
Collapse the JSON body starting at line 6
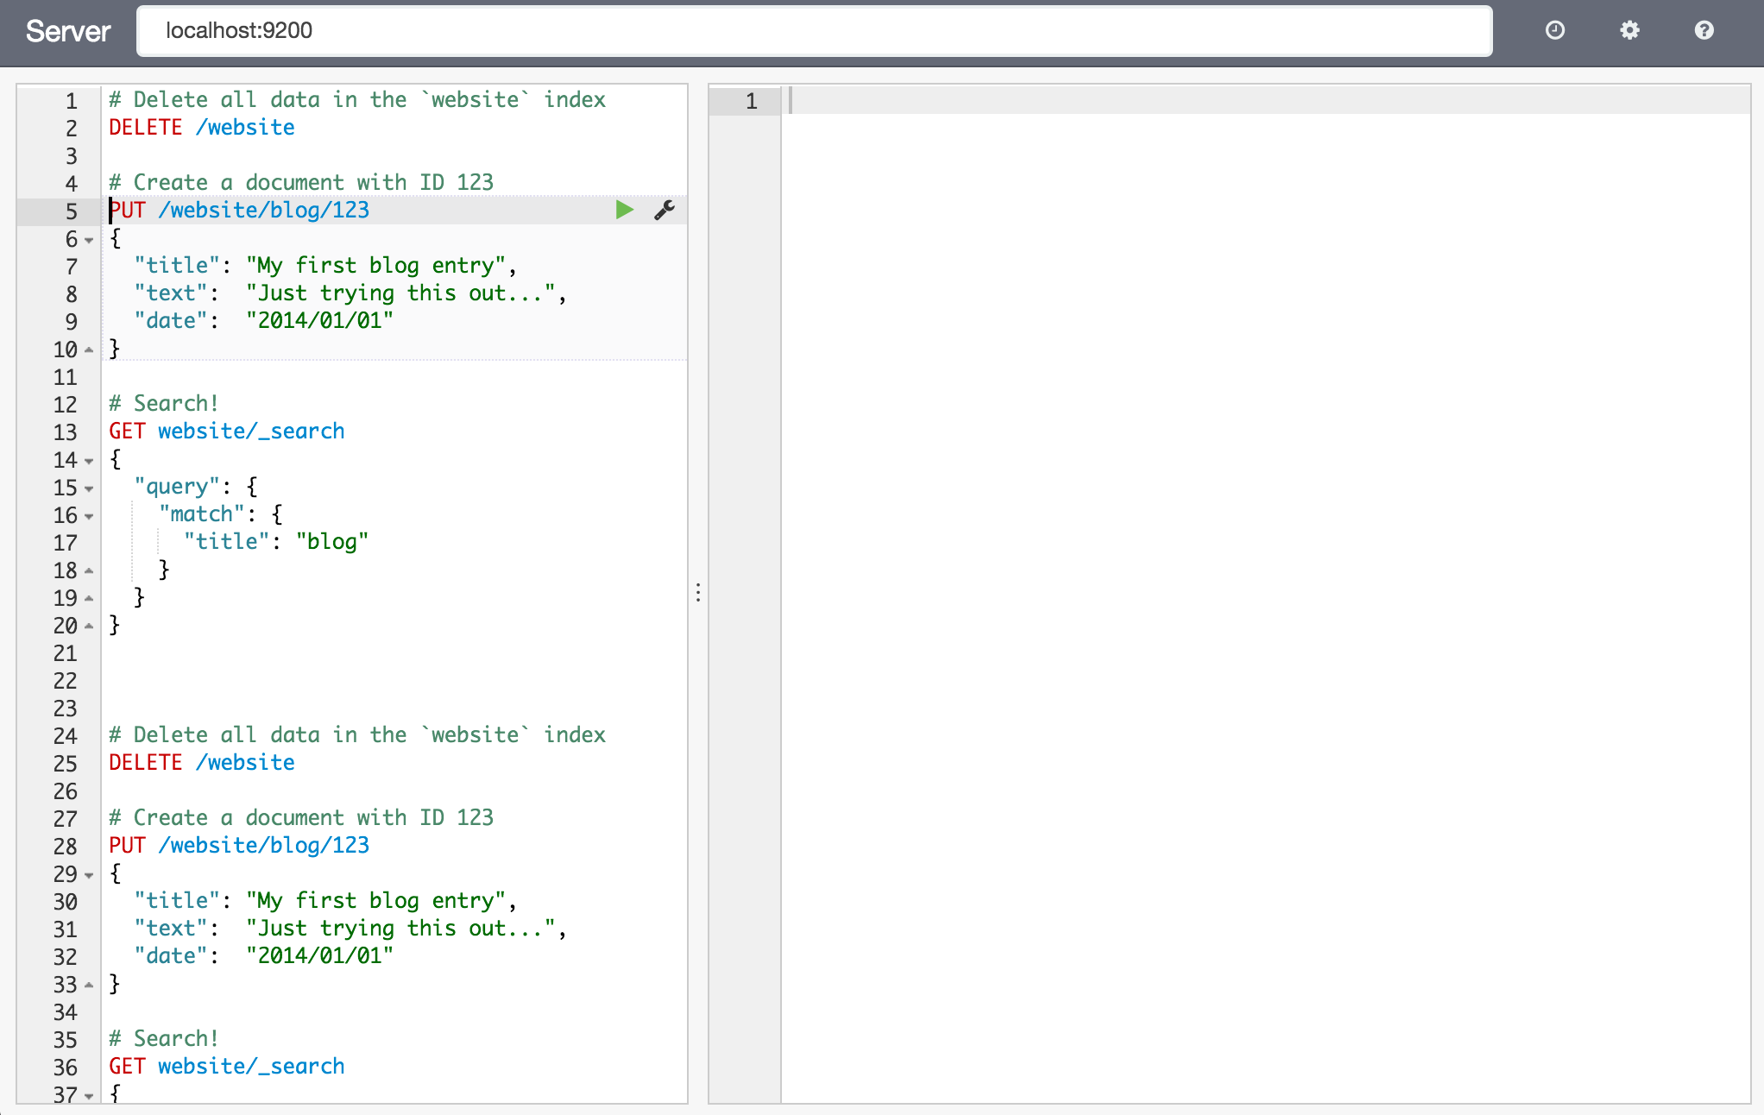click(88, 241)
